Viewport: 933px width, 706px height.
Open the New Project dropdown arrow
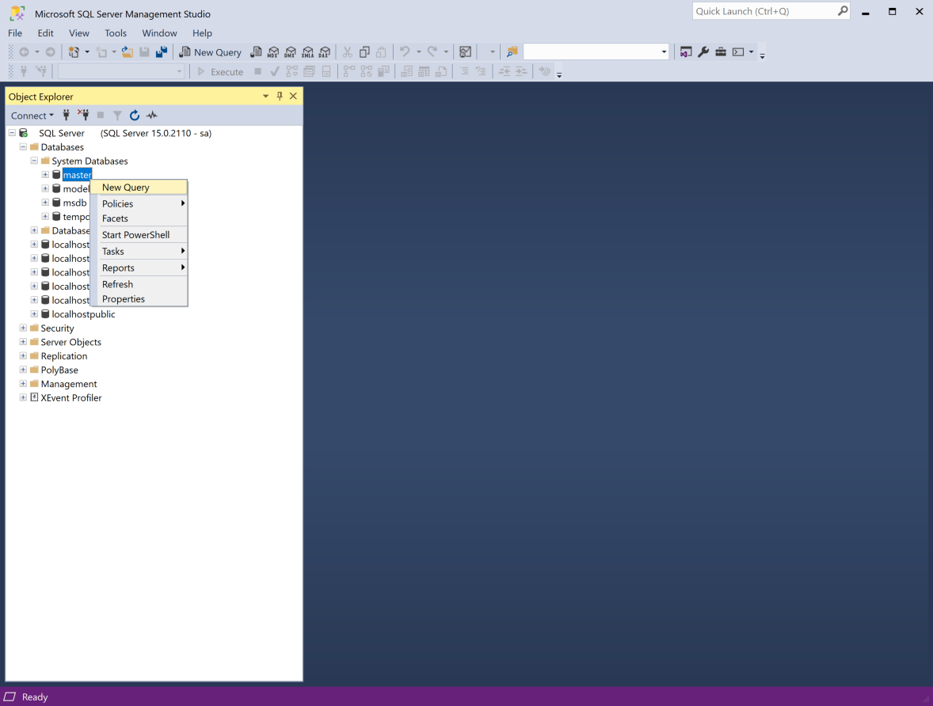click(x=87, y=52)
